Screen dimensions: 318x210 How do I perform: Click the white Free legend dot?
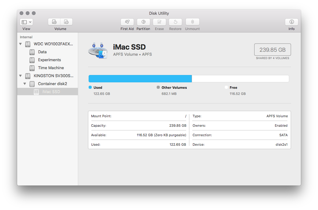click(x=226, y=87)
